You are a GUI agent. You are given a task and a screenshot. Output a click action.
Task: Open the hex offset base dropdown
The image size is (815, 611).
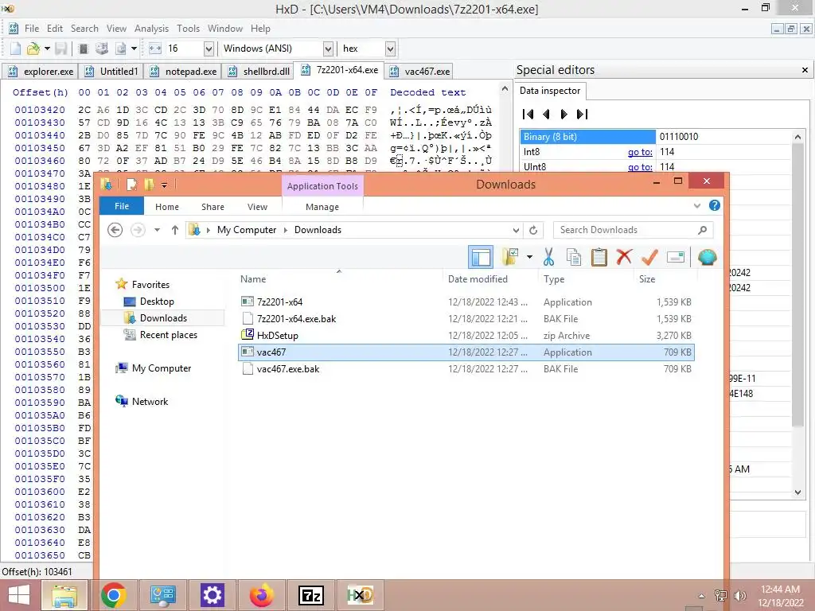(x=390, y=49)
